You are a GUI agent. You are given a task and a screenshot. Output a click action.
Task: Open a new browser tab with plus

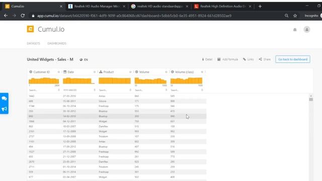[260, 7]
